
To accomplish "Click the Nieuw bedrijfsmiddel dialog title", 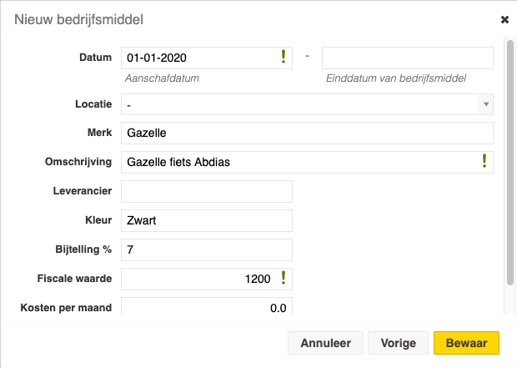I will 78,19.
